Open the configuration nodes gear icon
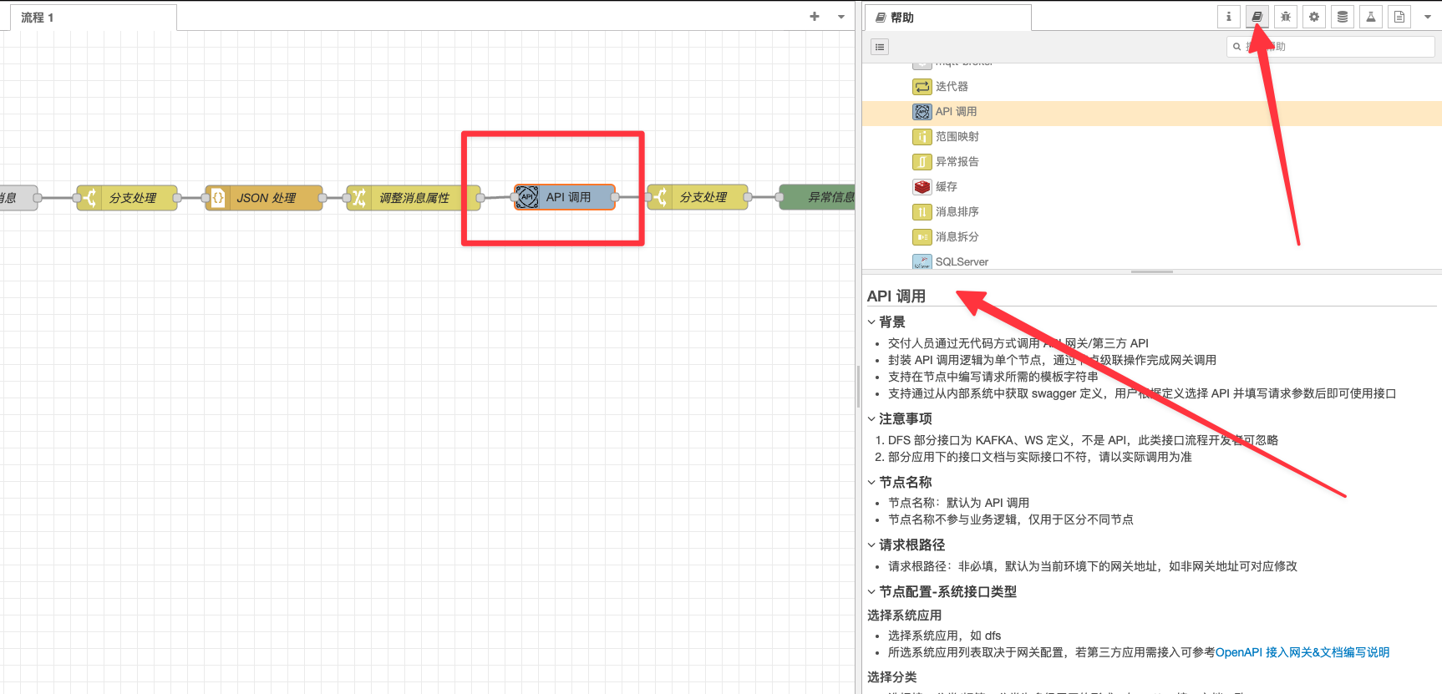Viewport: 1442px width, 694px height. [1314, 17]
